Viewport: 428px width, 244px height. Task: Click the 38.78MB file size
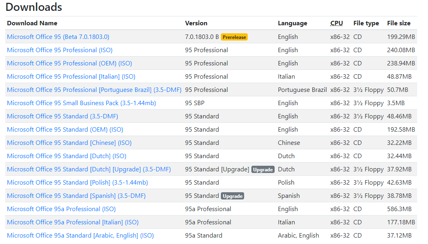399,196
